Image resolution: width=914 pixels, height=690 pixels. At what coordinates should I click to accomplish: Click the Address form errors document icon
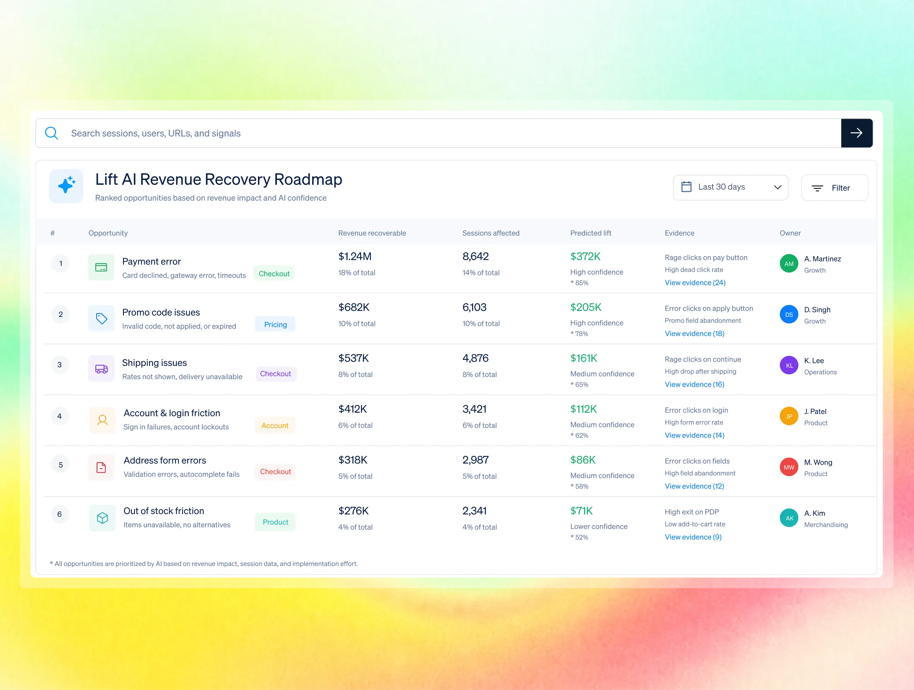pyautogui.click(x=101, y=467)
